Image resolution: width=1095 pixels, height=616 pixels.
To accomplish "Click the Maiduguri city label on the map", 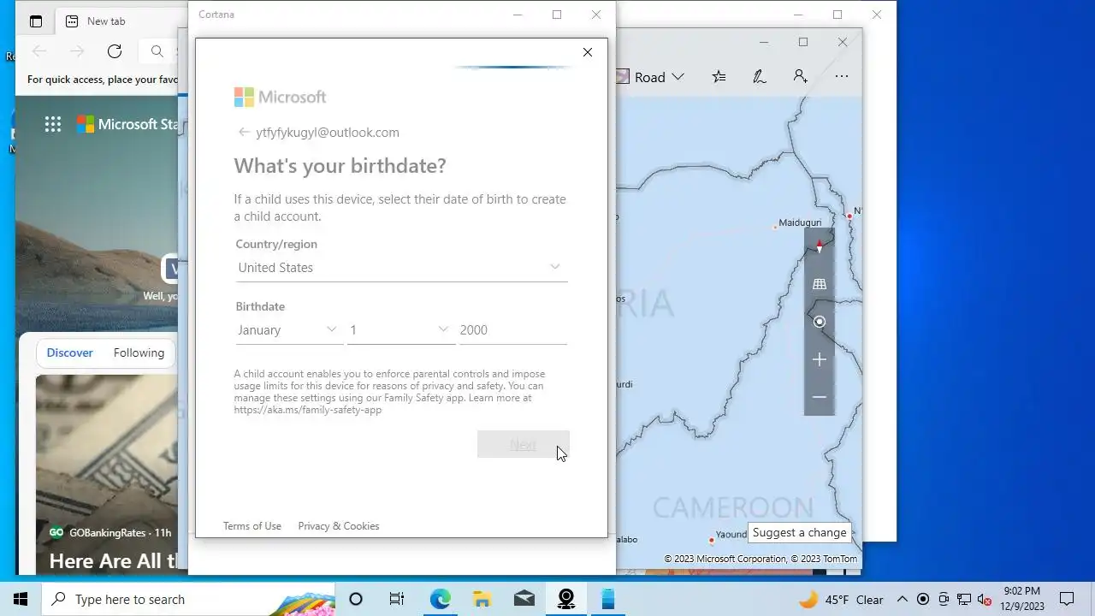I will click(800, 222).
